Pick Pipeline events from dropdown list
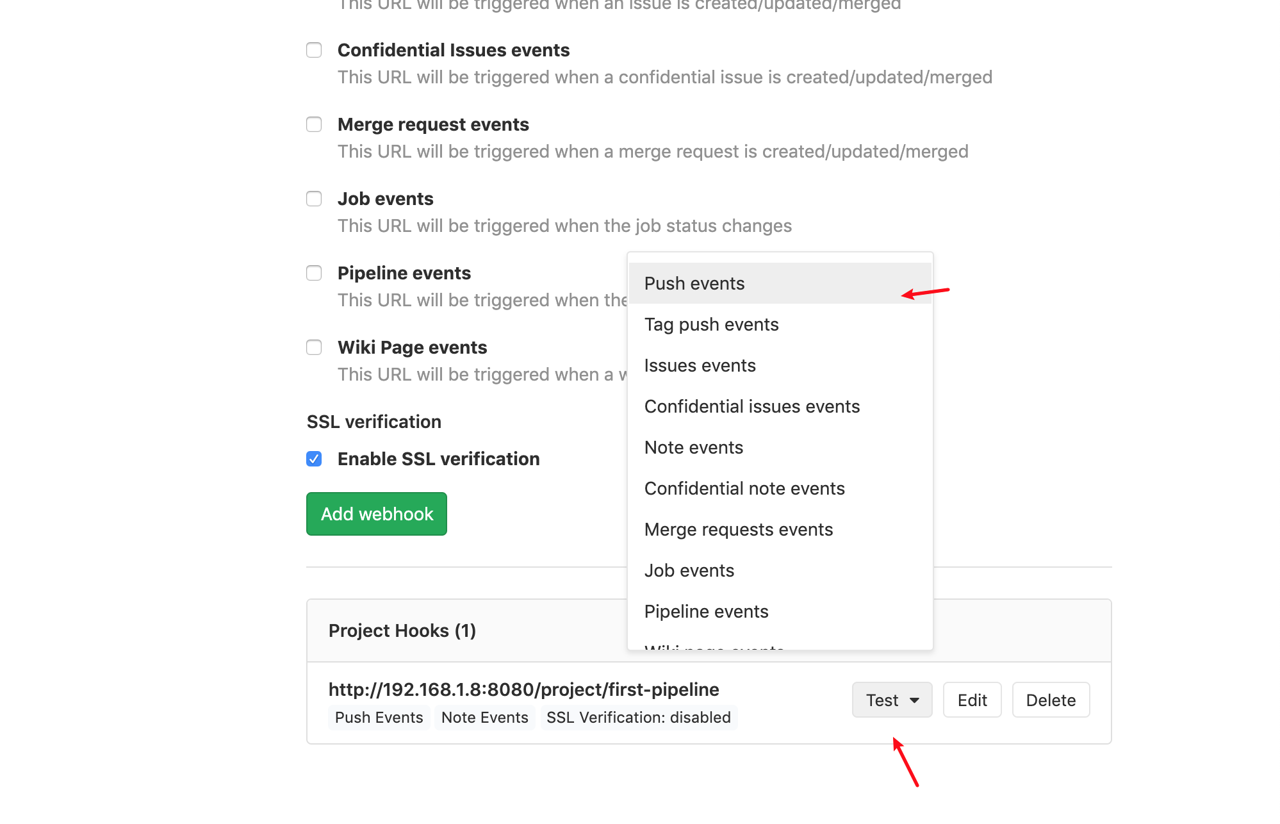The height and width of the screenshot is (824, 1280). coord(706,611)
